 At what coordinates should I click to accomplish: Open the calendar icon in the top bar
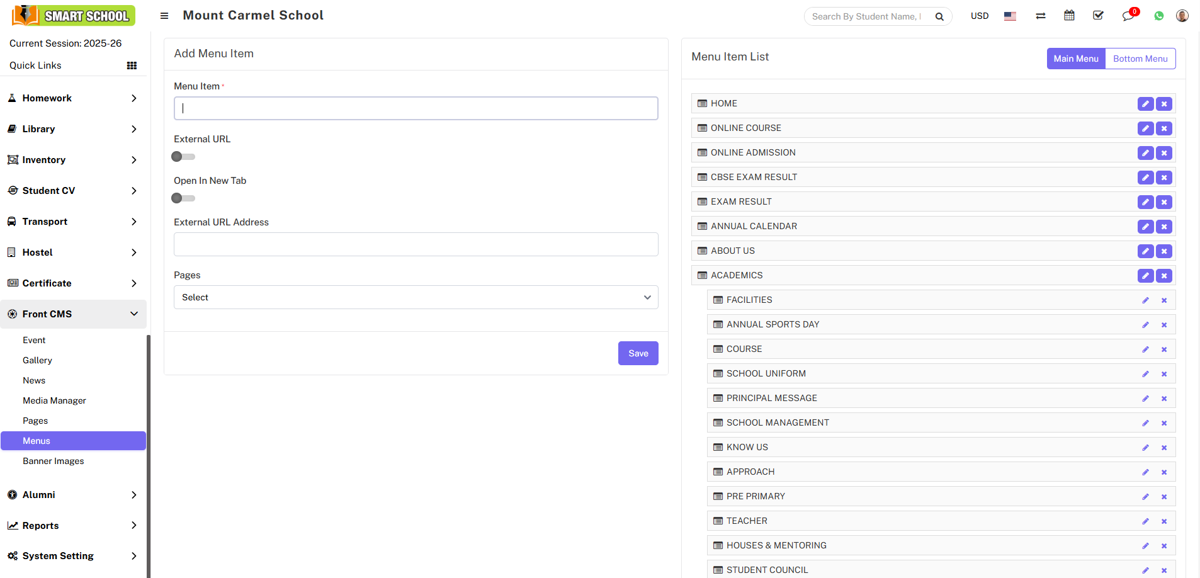(1069, 15)
